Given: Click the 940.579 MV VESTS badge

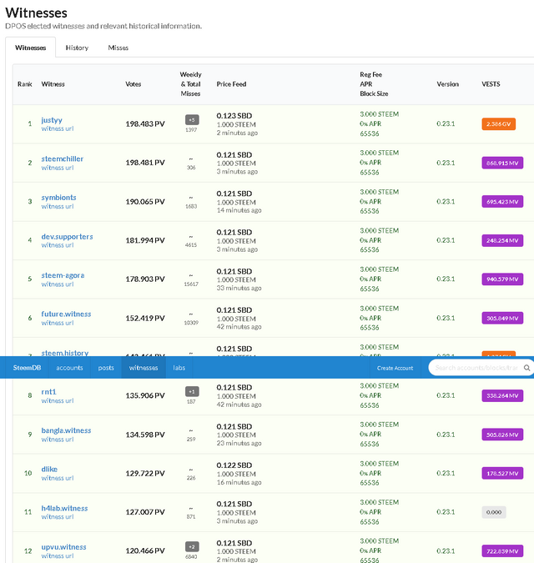Looking at the screenshot, I should click(x=502, y=279).
